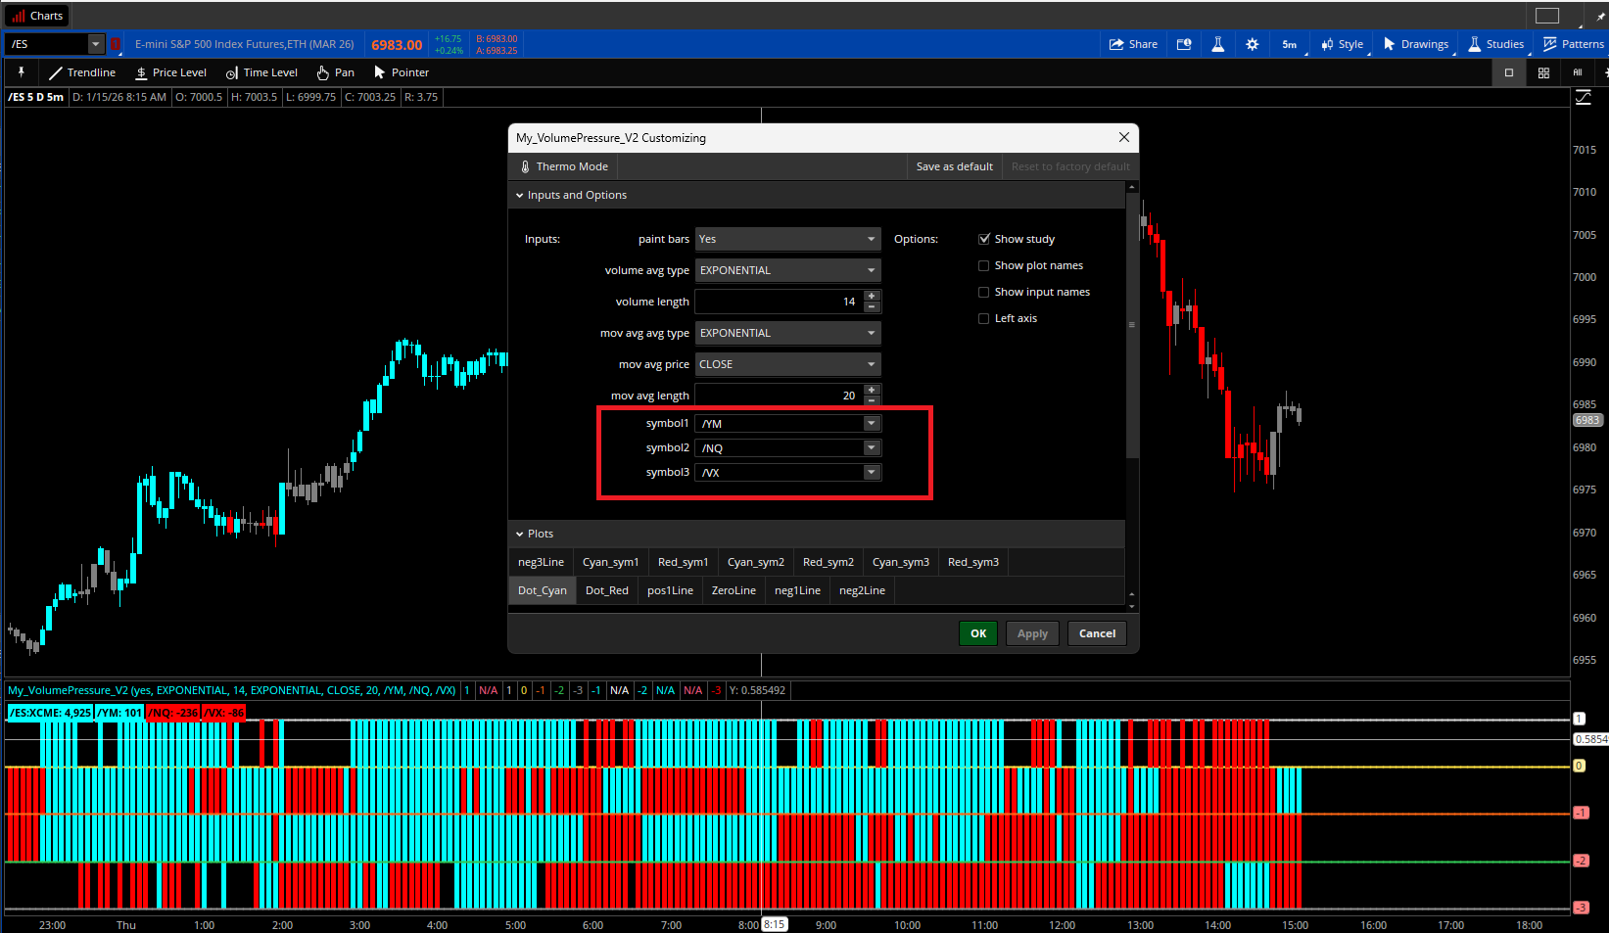Viewport: 1609px width, 933px height.
Task: Click the Share chart icon
Action: [x=1133, y=44]
